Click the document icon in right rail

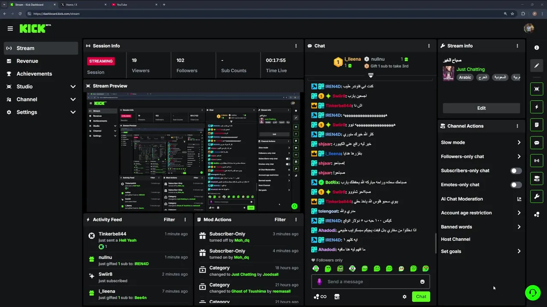pyautogui.click(x=537, y=125)
